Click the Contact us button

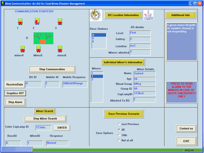coord(186,128)
